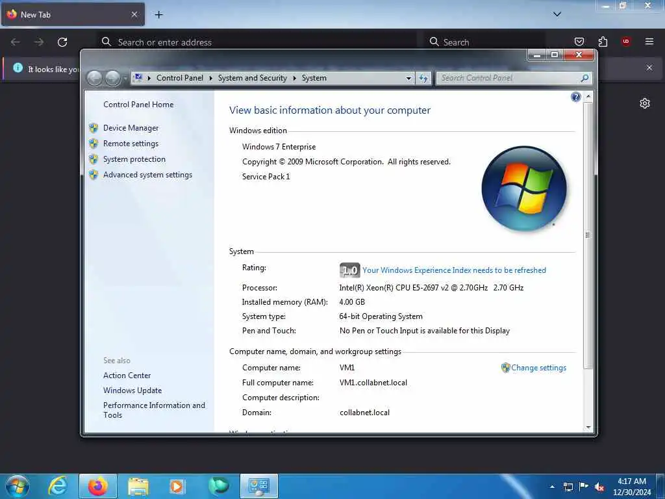Screen dimensions: 665x499
Task: Click the shield icon beside Change settings
Action: [x=505, y=368]
